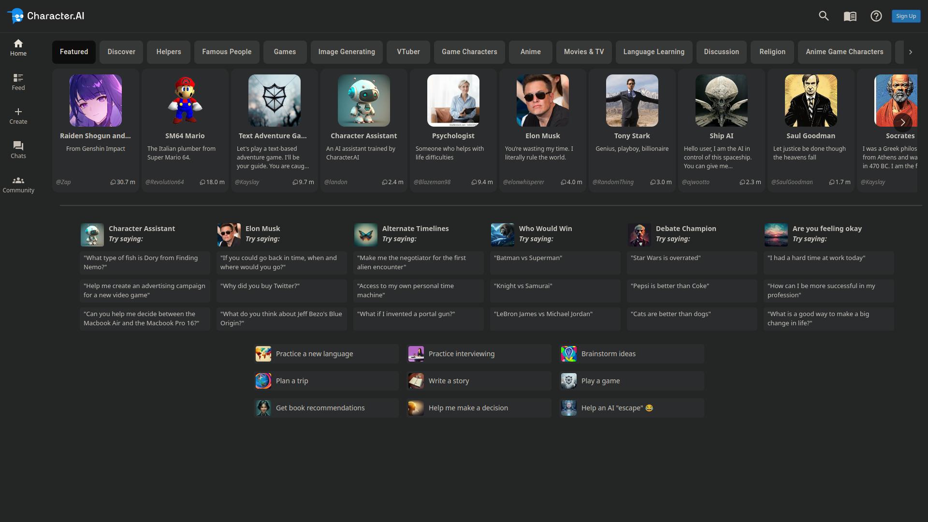Open the Famous People tab
This screenshot has width=928, height=522.
pyautogui.click(x=227, y=52)
